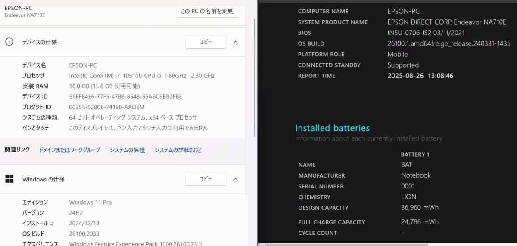This screenshot has height=246, width=517.
Task: Click the CONNECTED STANDBY value Supported
Action: tap(403, 65)
